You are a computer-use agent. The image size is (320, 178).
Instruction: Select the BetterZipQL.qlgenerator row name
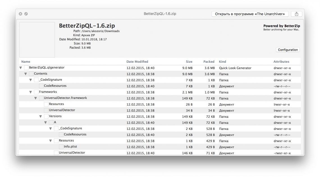click(47, 68)
